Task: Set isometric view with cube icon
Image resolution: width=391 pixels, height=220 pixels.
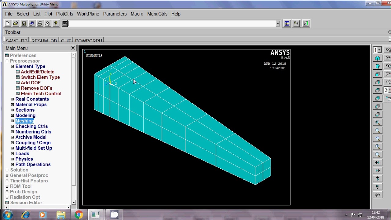Action: click(378, 58)
